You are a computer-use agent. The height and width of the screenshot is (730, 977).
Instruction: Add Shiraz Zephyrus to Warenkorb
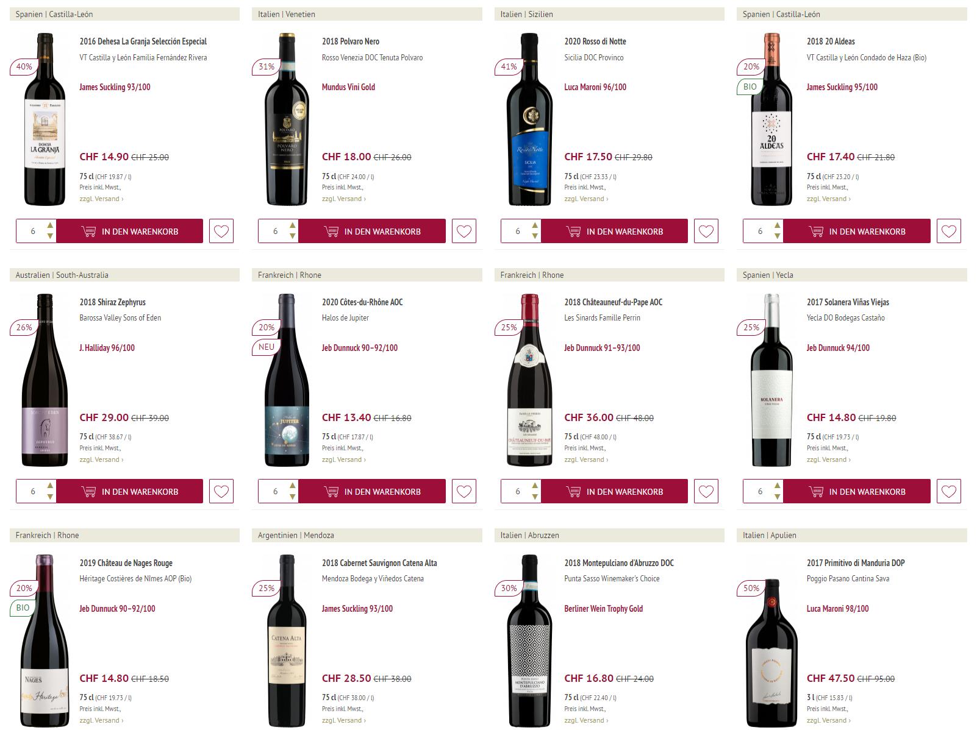click(130, 491)
